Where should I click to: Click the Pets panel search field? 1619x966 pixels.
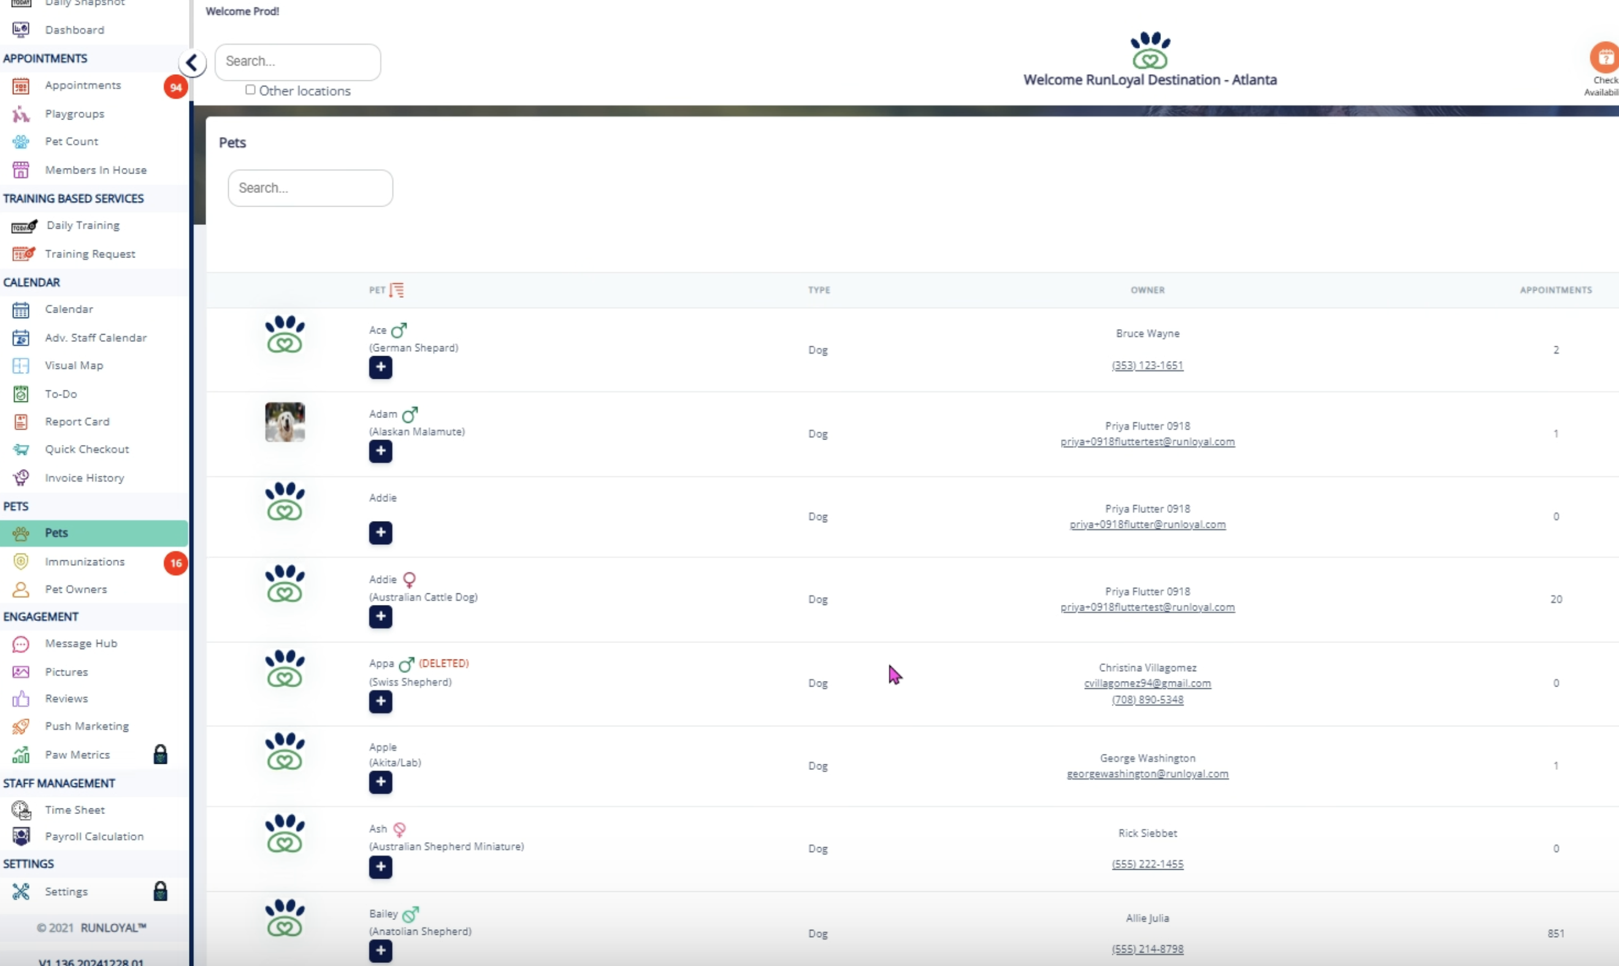point(310,188)
